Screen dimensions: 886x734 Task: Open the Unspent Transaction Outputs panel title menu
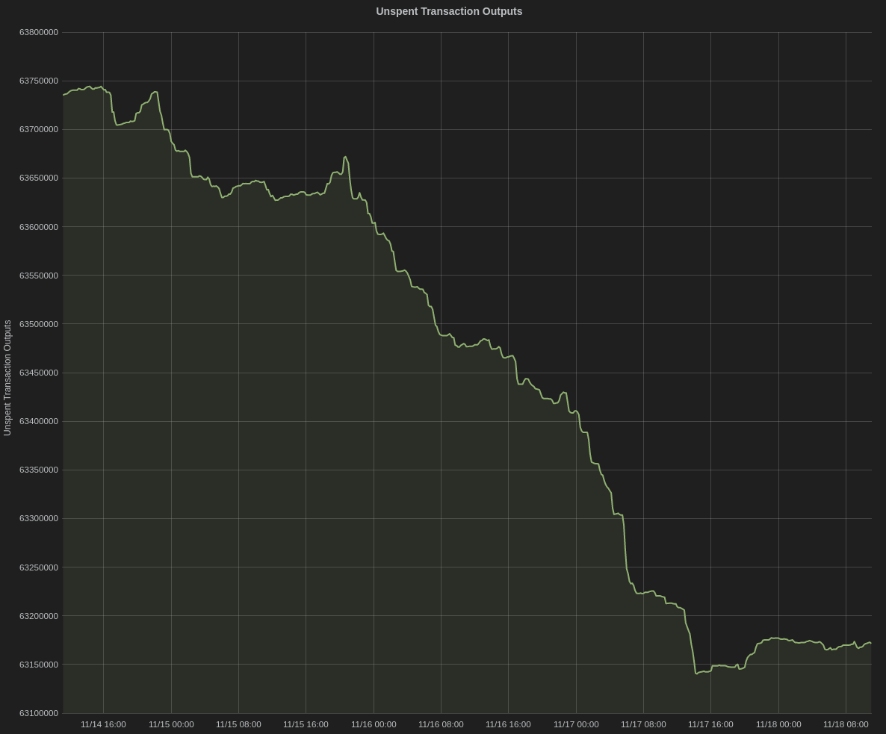(449, 11)
